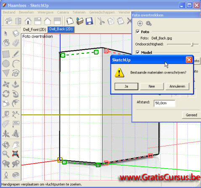Open the Camera menu
Image resolution: width=201 pixels, height=188 pixels.
pos(63,12)
